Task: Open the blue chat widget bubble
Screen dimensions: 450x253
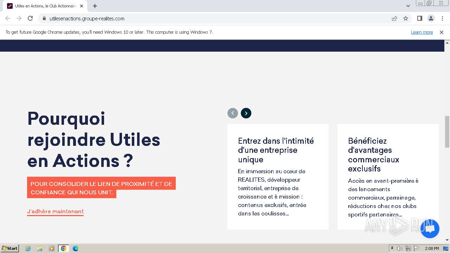Action: pos(430,229)
